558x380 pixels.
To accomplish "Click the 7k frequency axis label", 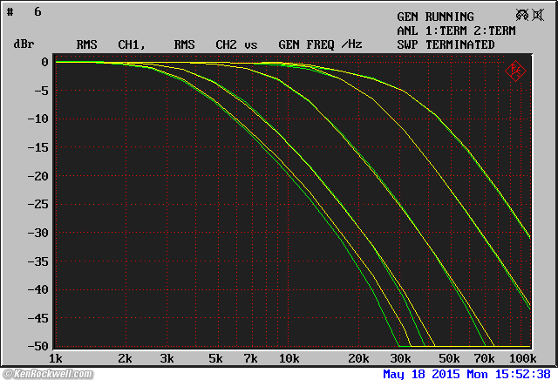I will coord(250,359).
